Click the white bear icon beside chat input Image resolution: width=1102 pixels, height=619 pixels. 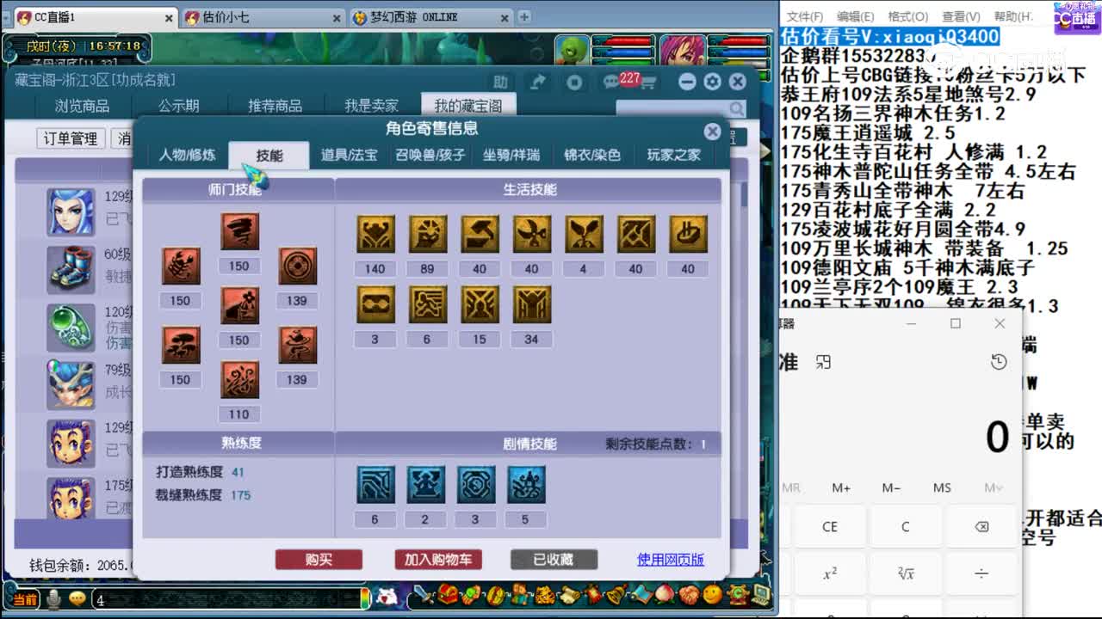click(x=388, y=596)
